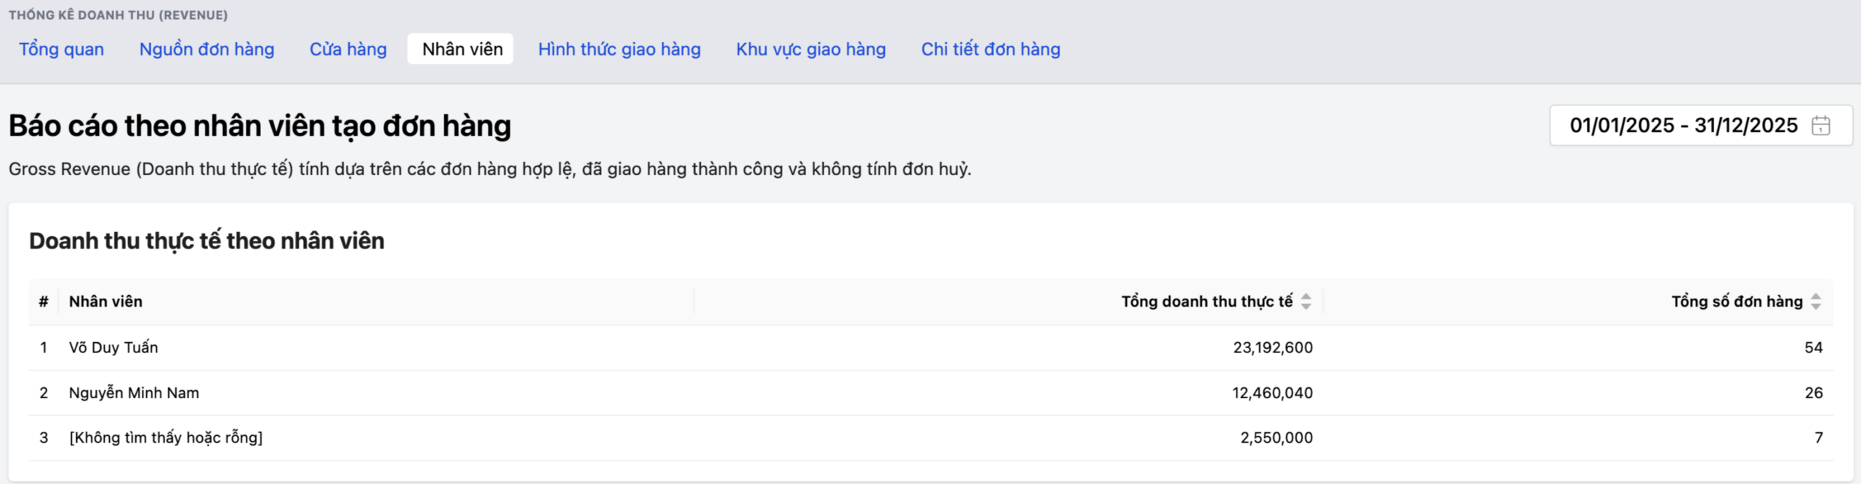Open the Nguồn đơn hàng tab
This screenshot has width=1861, height=484.
coord(206,49)
